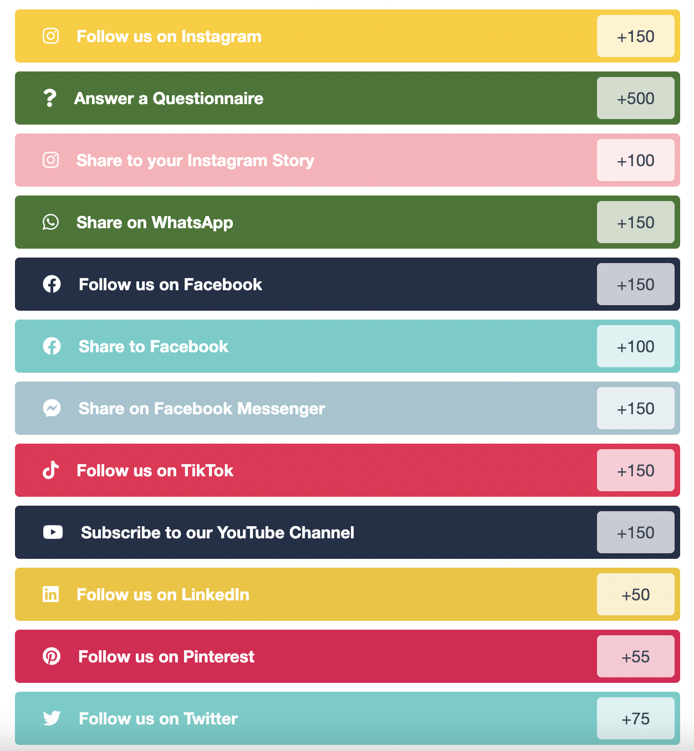
Task: Choose Share to your Instagram Story
Action: pos(195,161)
